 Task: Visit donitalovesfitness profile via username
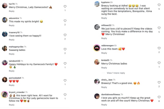click(111, 94)
